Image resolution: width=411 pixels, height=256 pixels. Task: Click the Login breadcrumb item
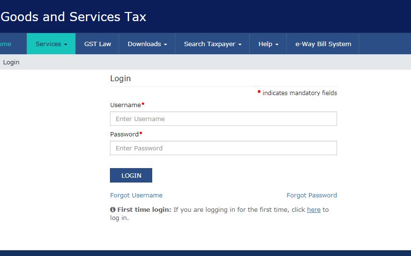[11, 62]
